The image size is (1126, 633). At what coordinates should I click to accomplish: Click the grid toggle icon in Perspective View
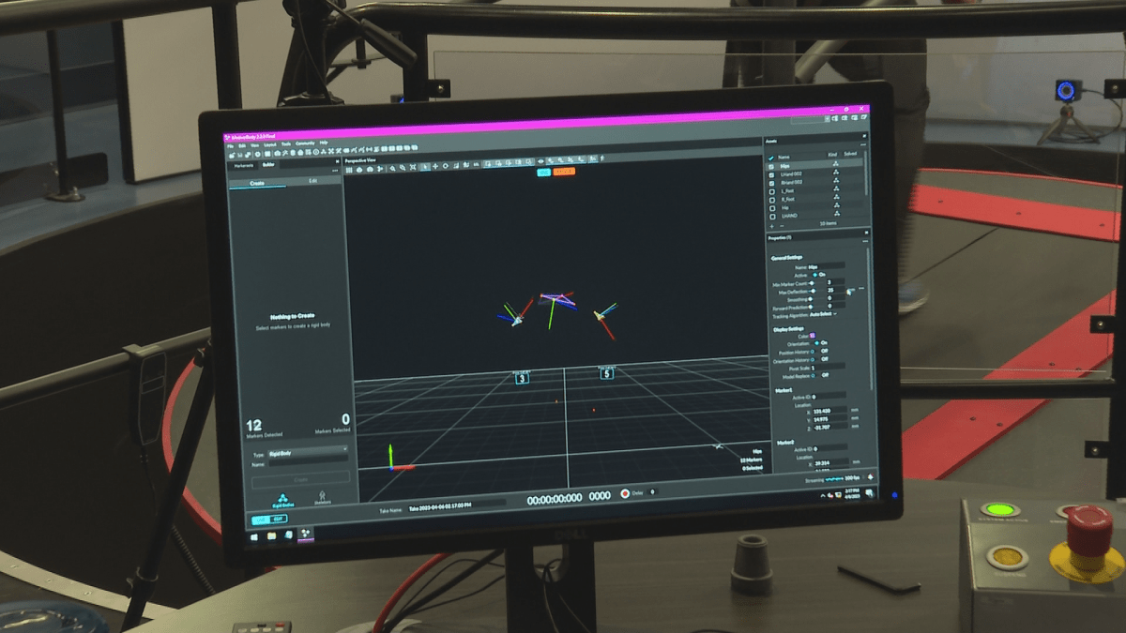(x=350, y=169)
